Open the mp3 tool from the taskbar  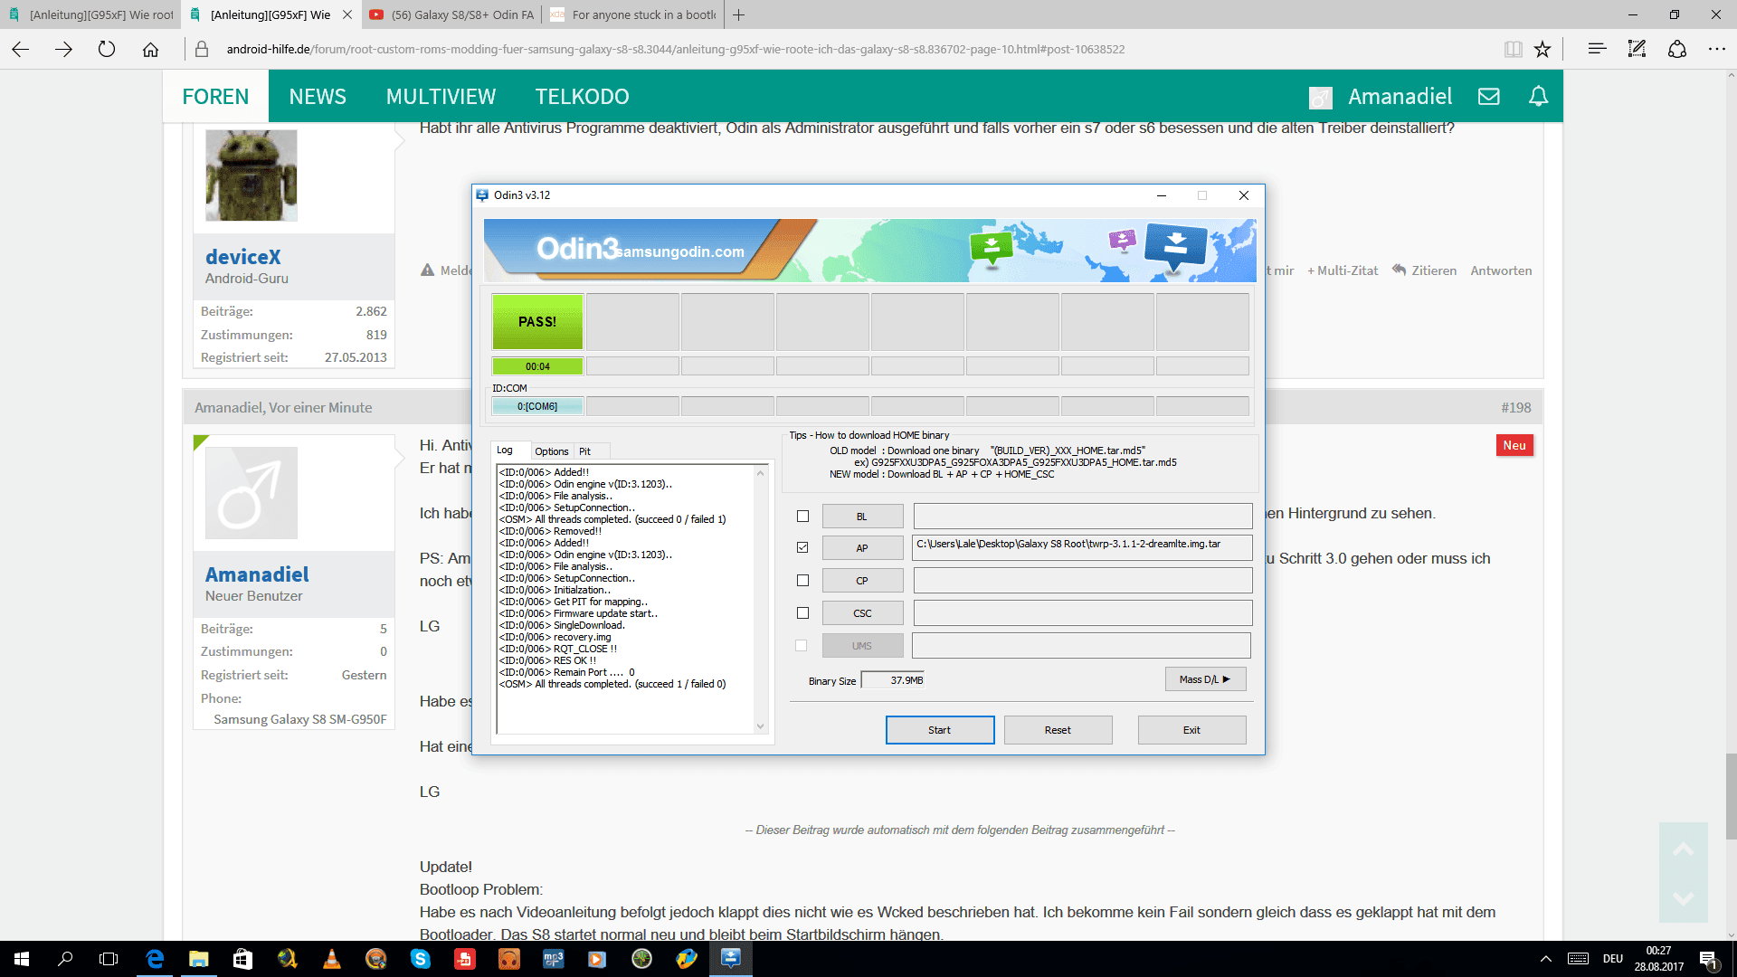coord(554,959)
